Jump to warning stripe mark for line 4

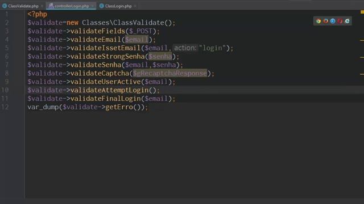point(362,40)
